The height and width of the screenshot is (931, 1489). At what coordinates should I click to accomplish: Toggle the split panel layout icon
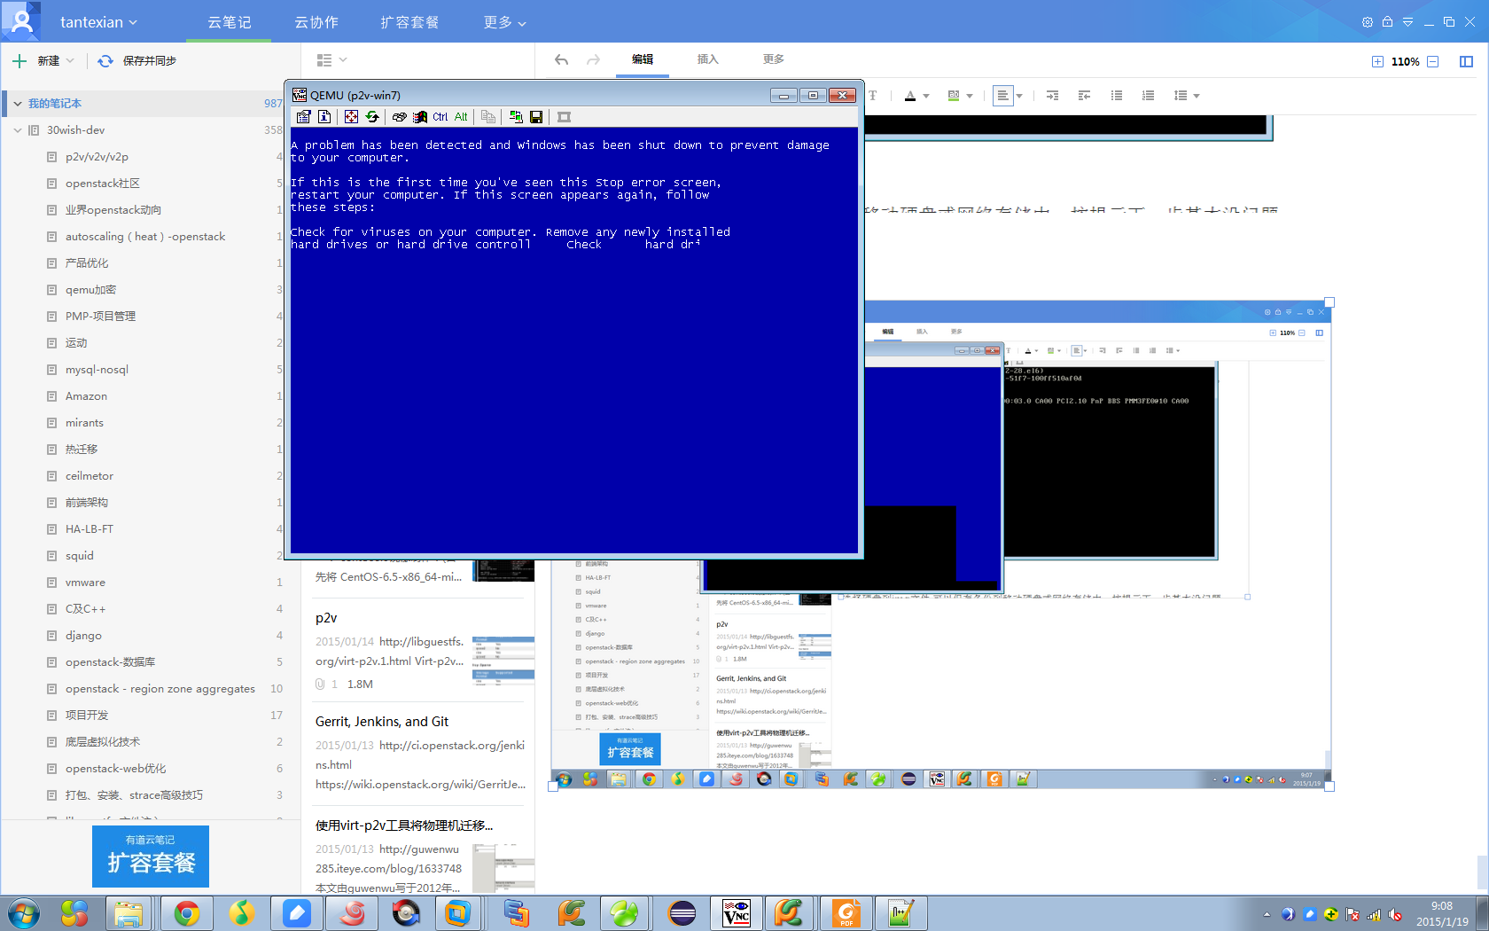[1466, 61]
